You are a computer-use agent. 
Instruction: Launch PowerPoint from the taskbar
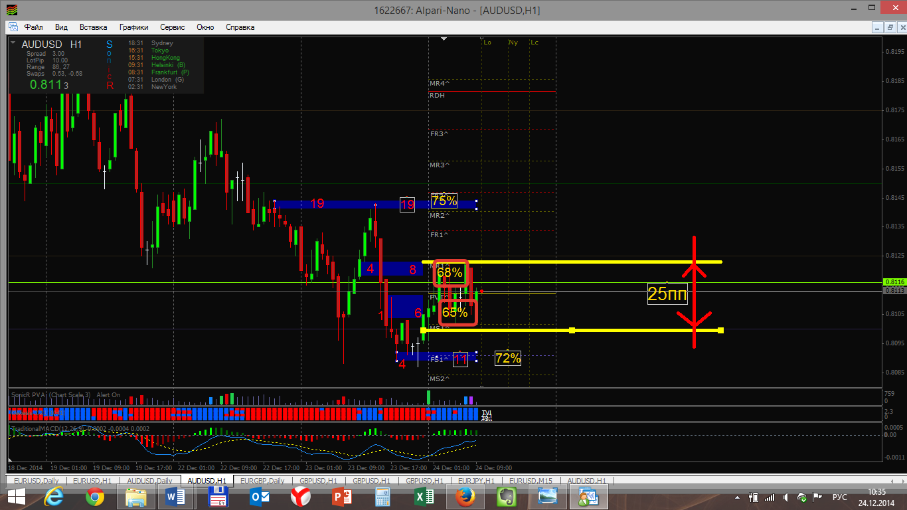[341, 497]
